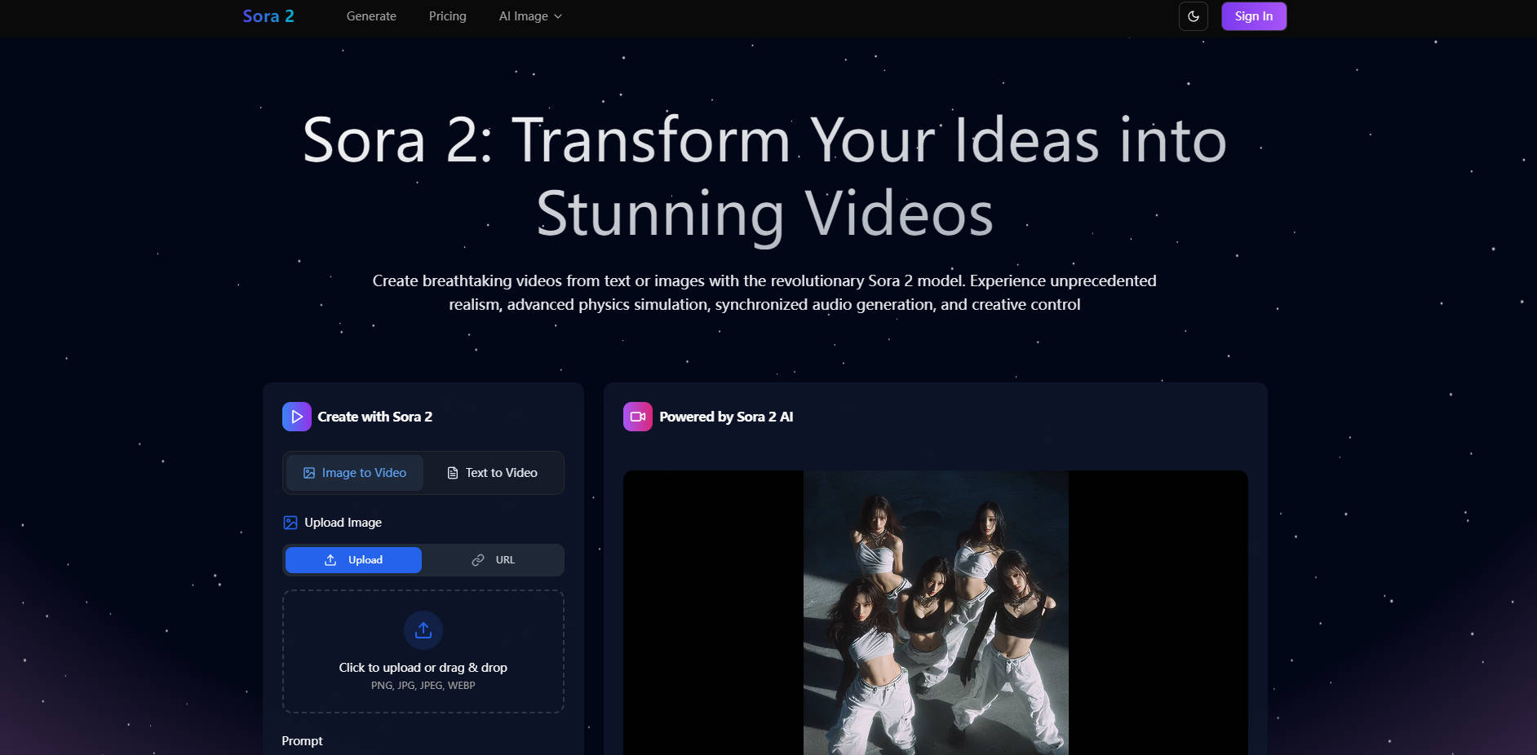Click the play icon beside Create with Sora 2
The width and height of the screenshot is (1537, 755).
[297, 417]
